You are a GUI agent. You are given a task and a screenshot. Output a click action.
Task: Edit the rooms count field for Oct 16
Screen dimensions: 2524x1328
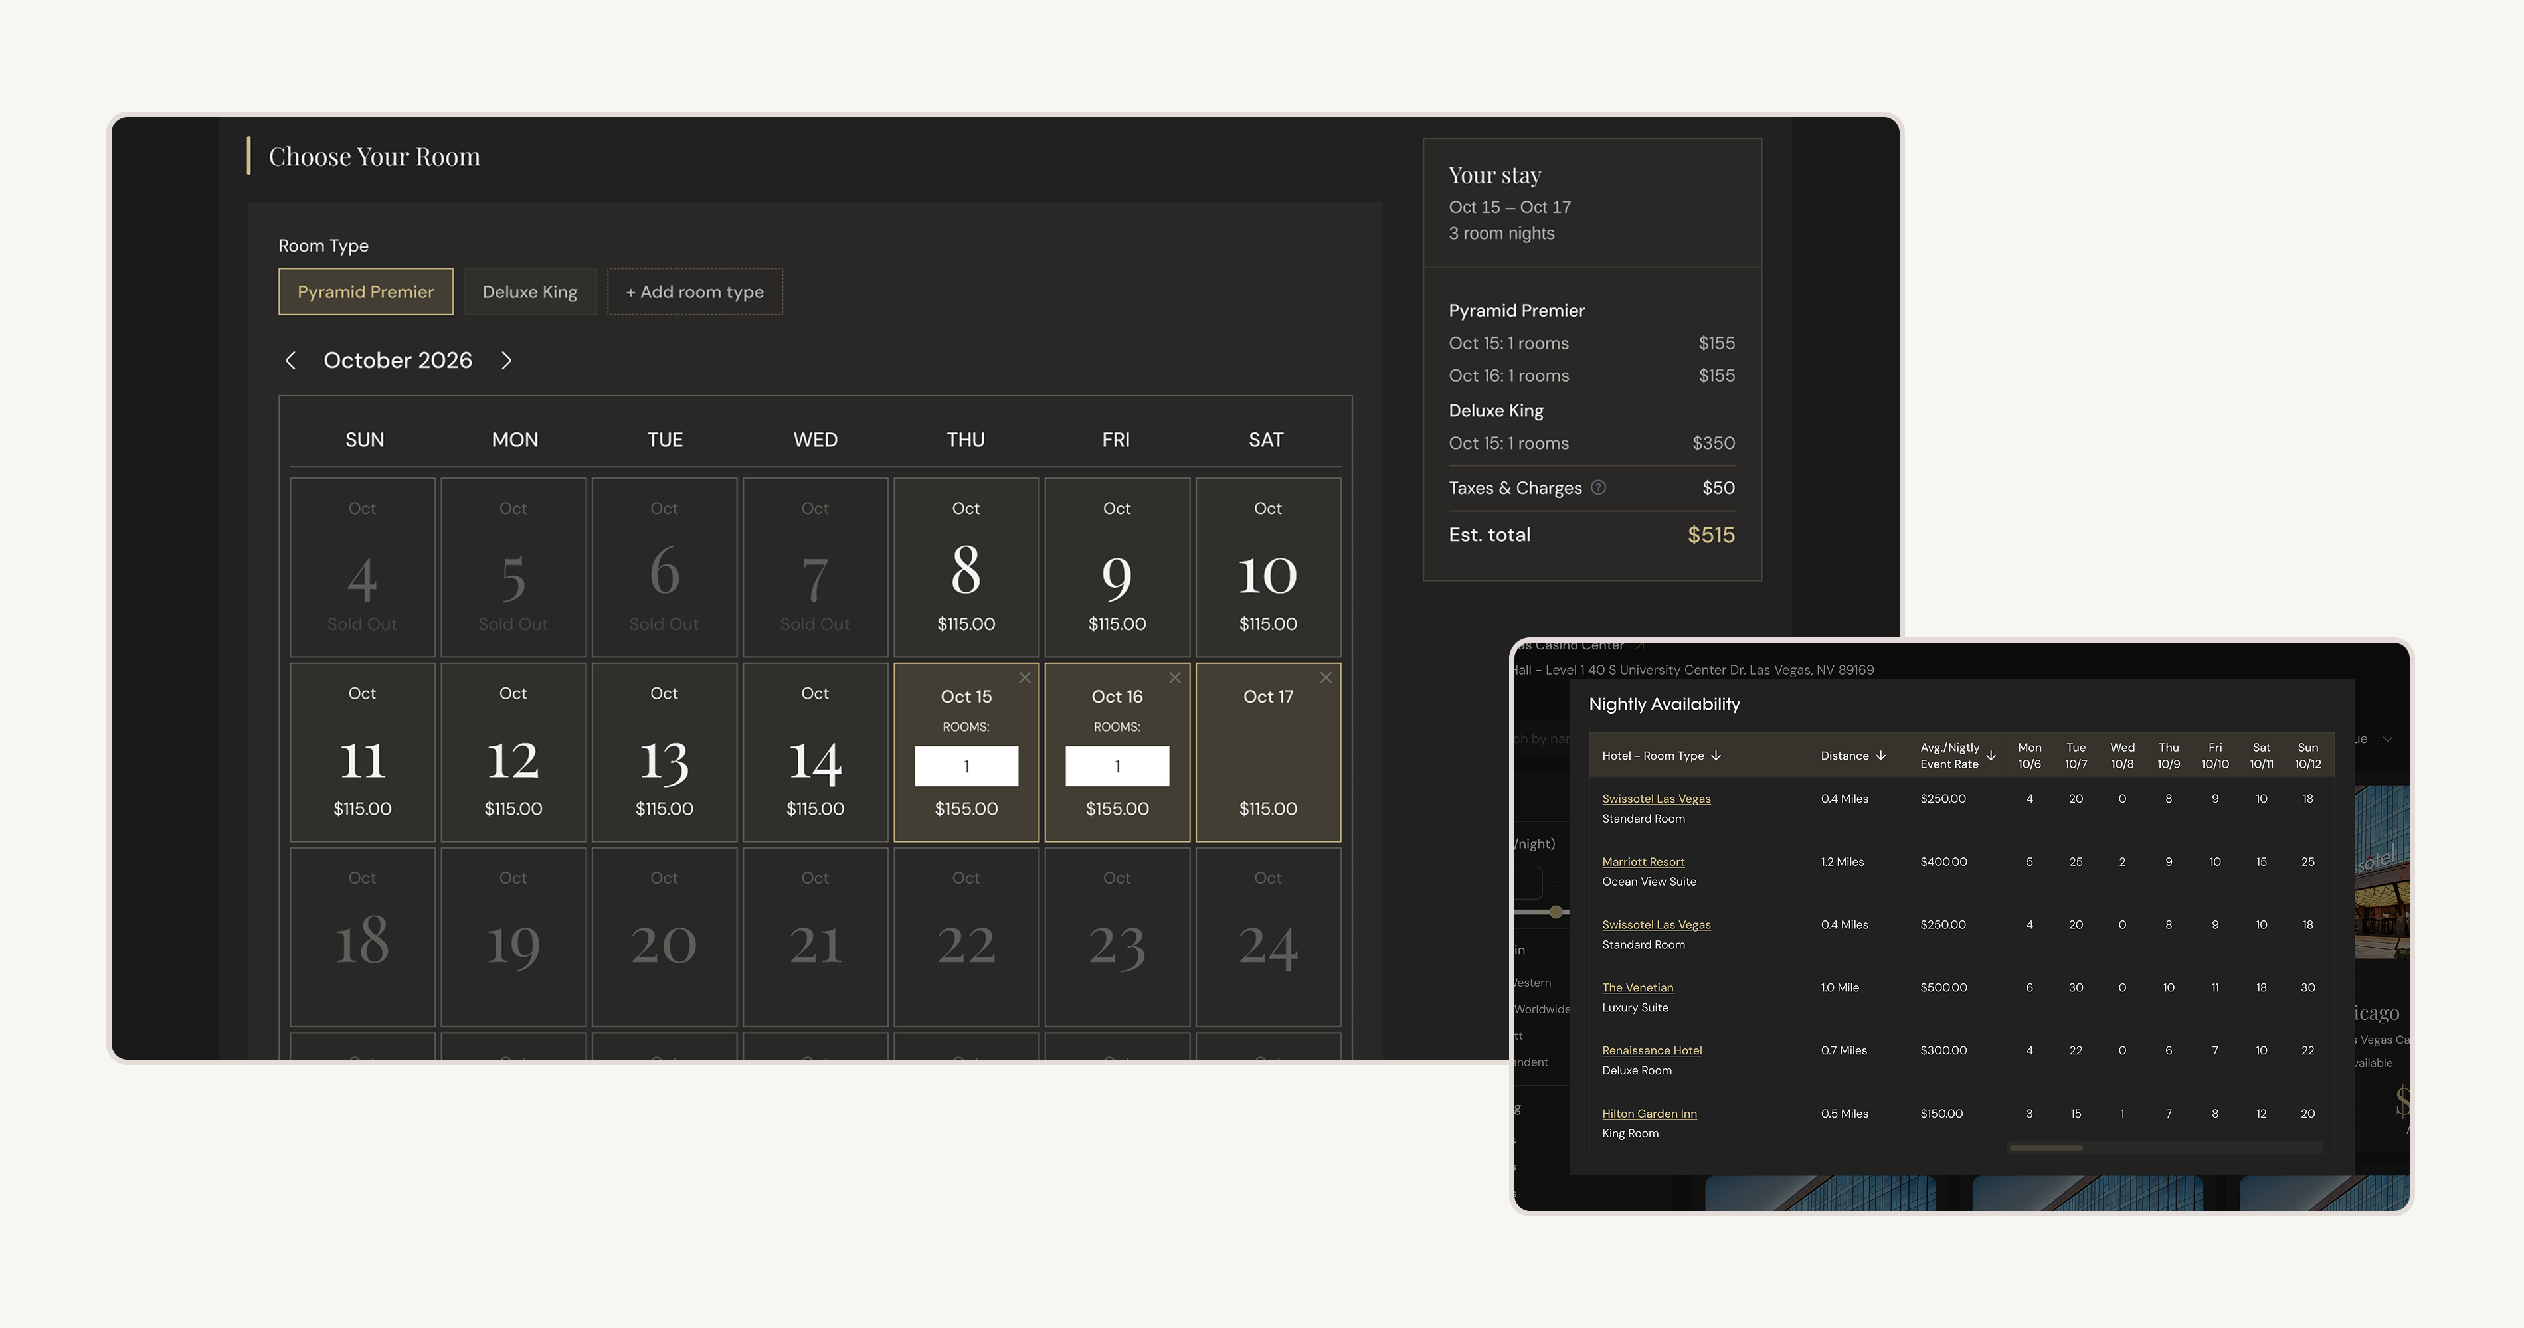pos(1117,766)
